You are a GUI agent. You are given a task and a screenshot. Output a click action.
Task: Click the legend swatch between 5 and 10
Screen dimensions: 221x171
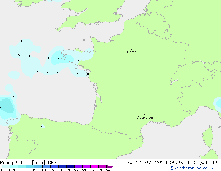38,166
